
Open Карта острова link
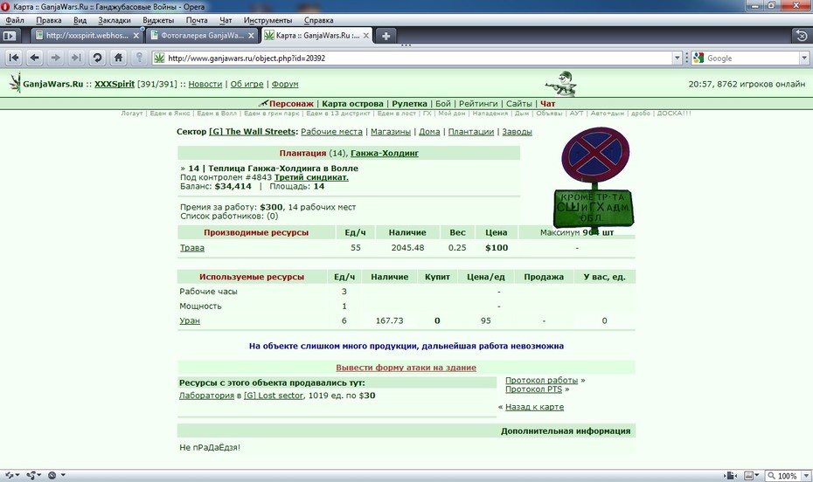(x=352, y=104)
